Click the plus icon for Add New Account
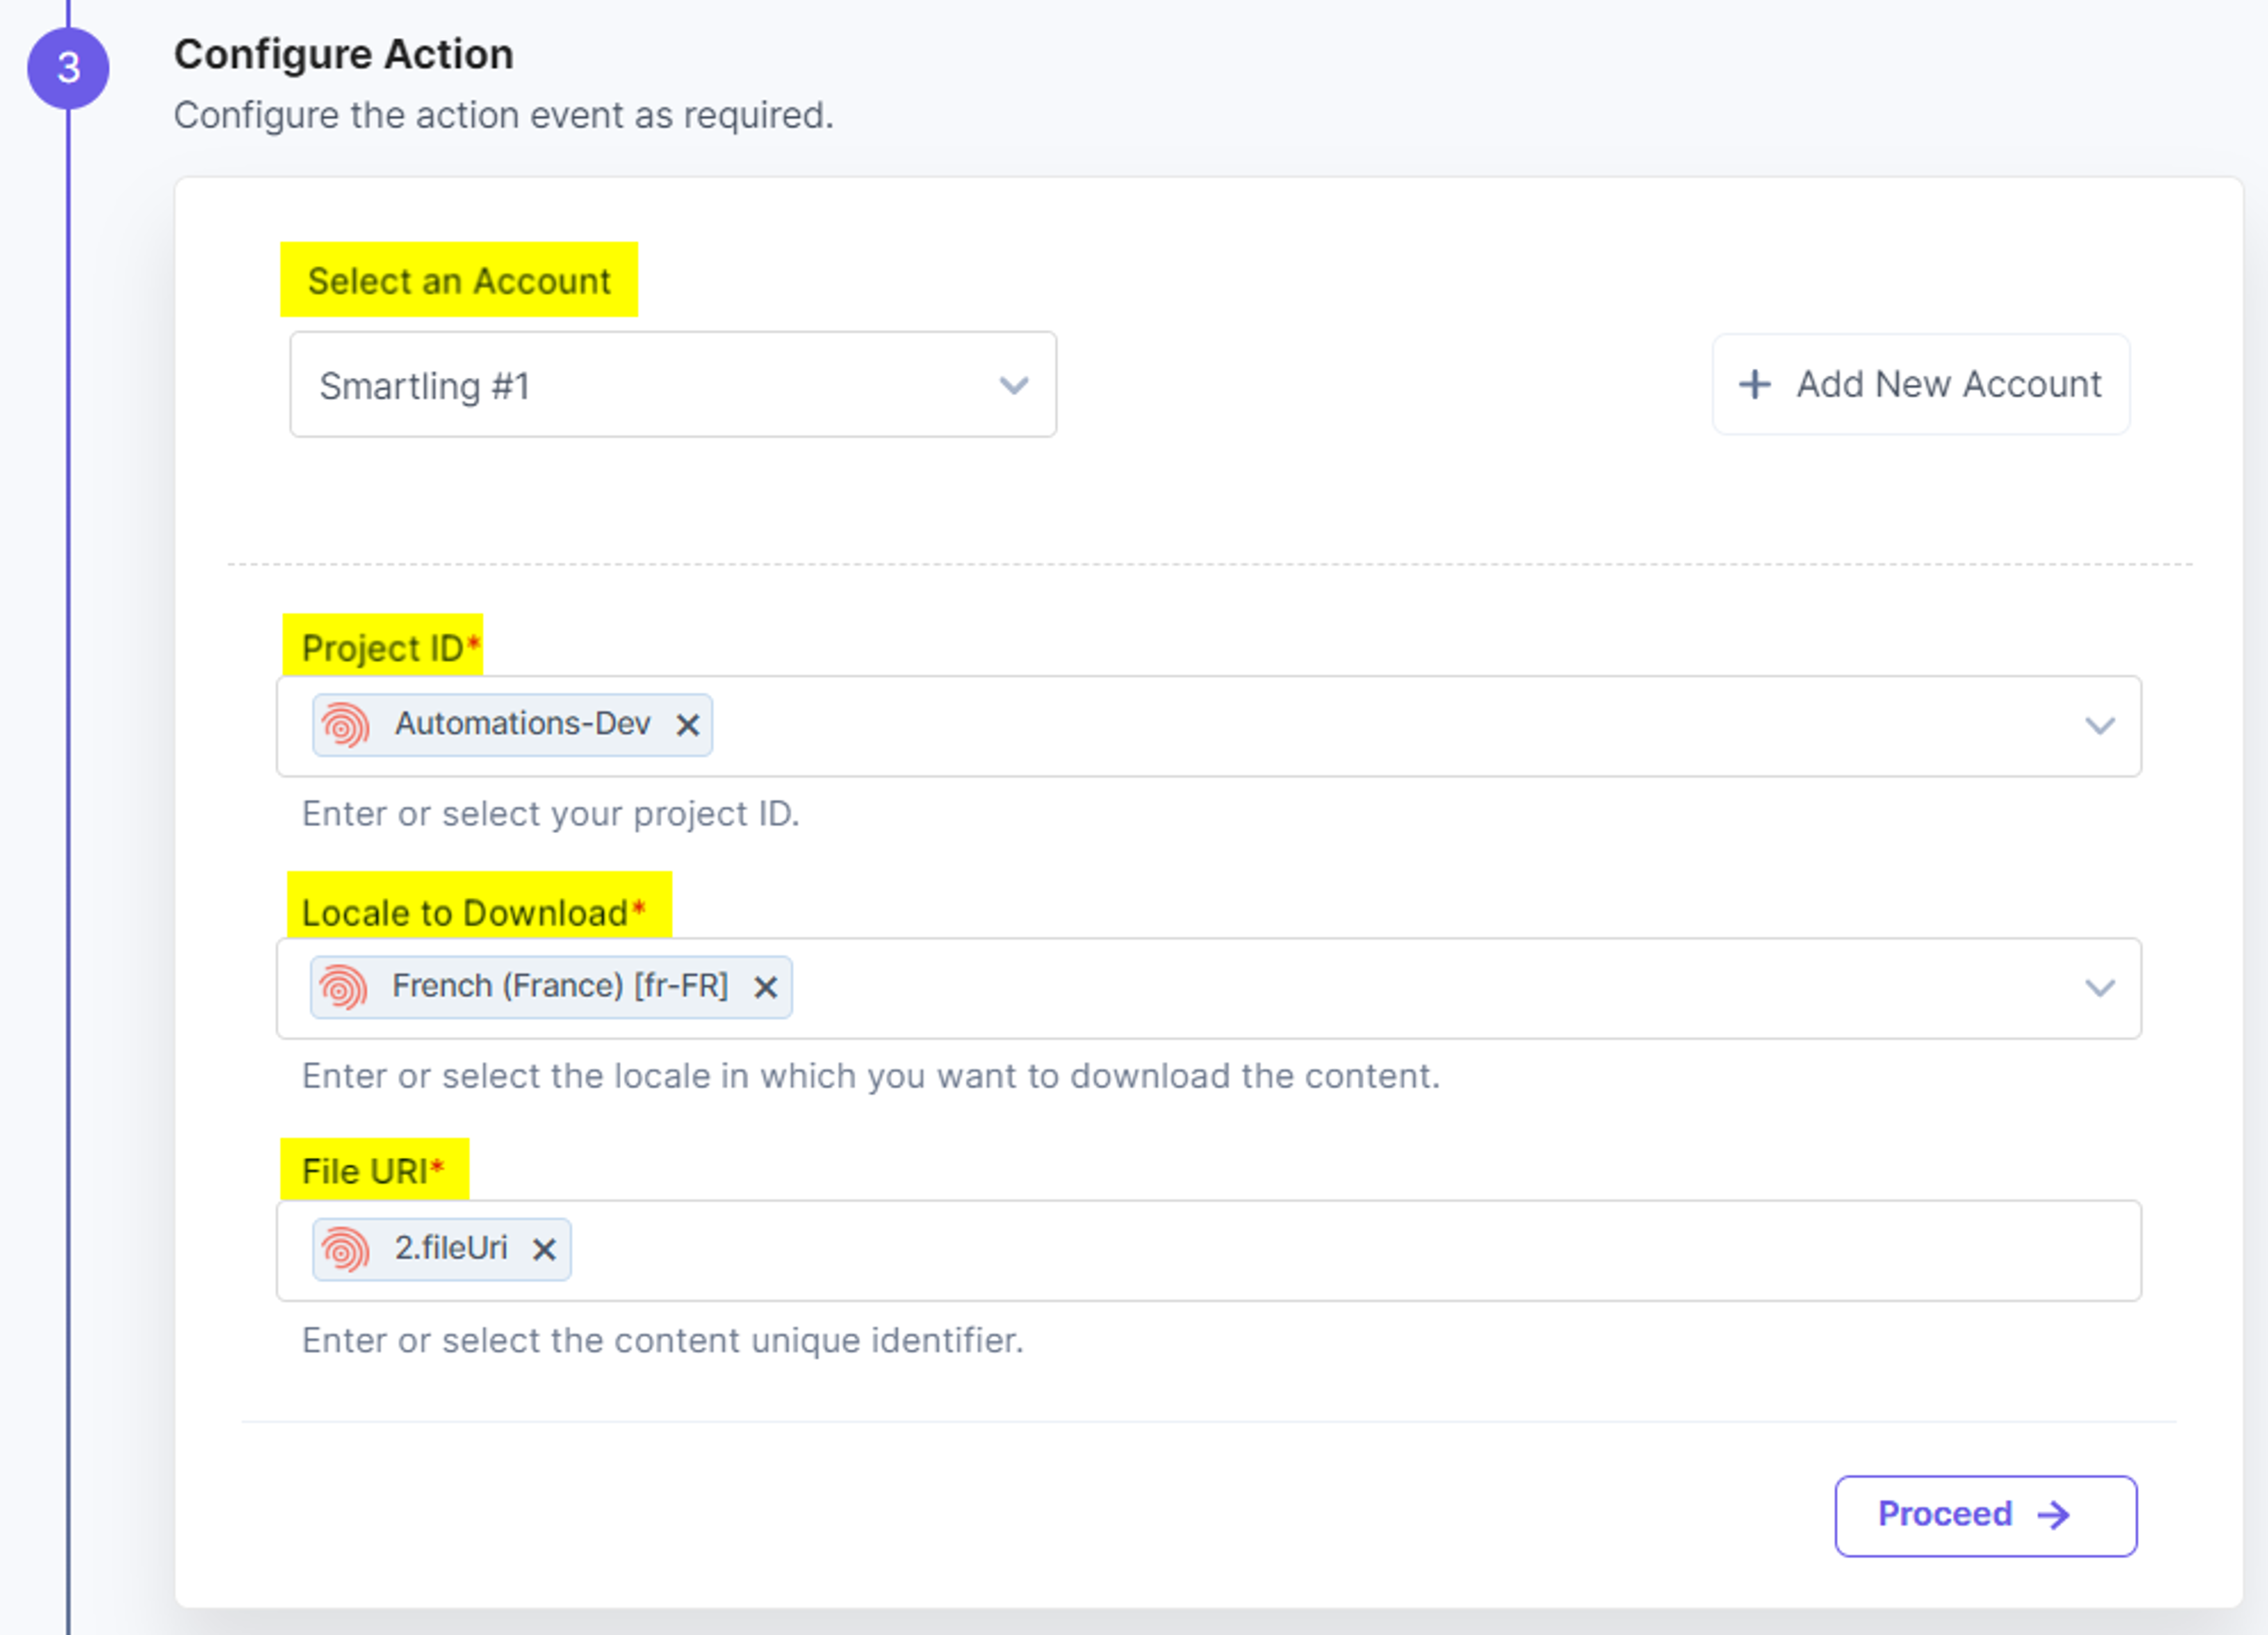 coord(1754,384)
